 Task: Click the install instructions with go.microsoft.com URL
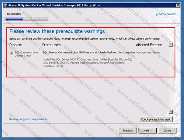(88, 63)
